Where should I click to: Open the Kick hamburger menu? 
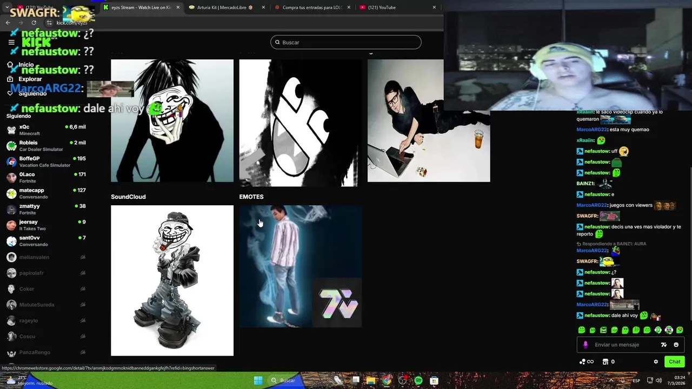11,42
